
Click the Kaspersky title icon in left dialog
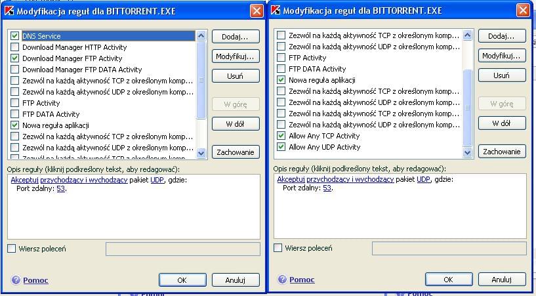click(x=9, y=11)
